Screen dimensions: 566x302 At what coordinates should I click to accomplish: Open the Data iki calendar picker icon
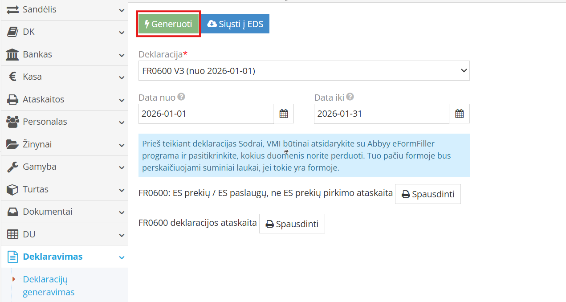click(x=459, y=114)
